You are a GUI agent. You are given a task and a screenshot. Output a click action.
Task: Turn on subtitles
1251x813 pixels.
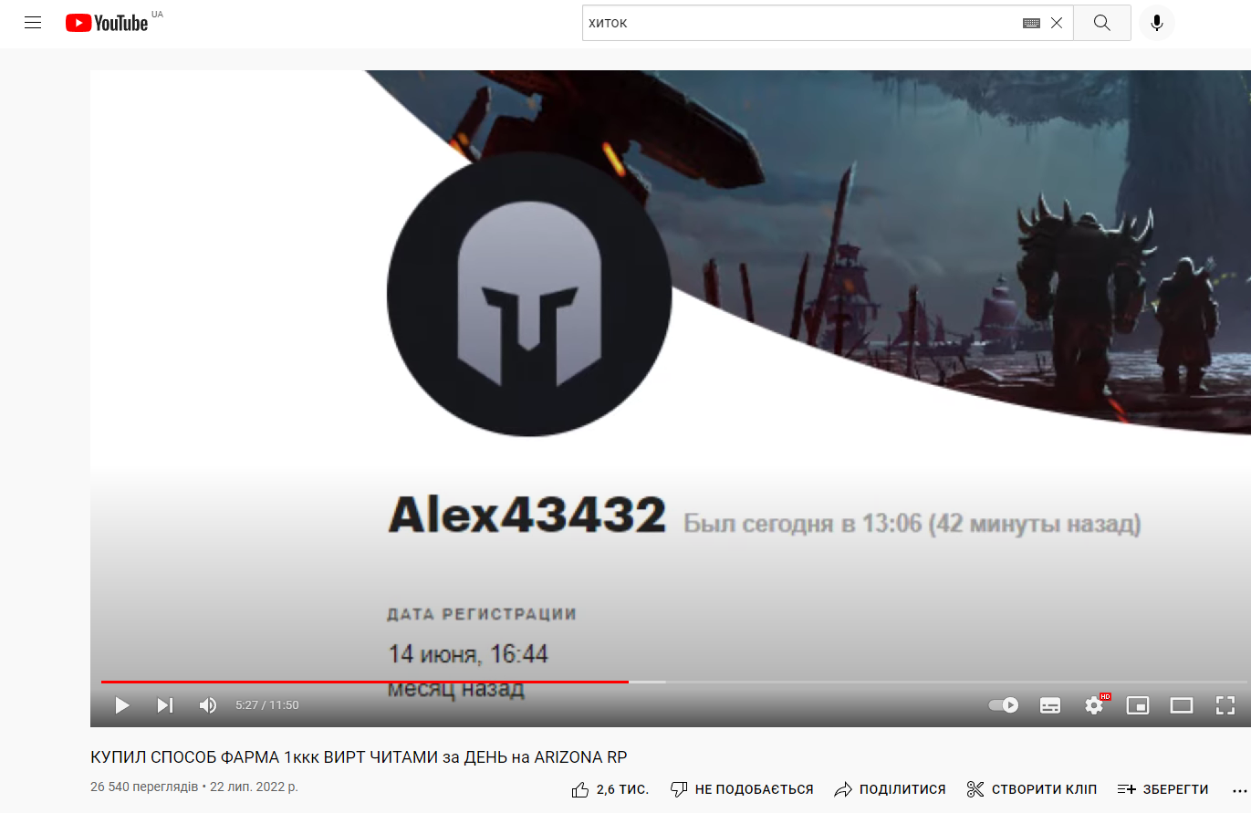click(x=1050, y=705)
